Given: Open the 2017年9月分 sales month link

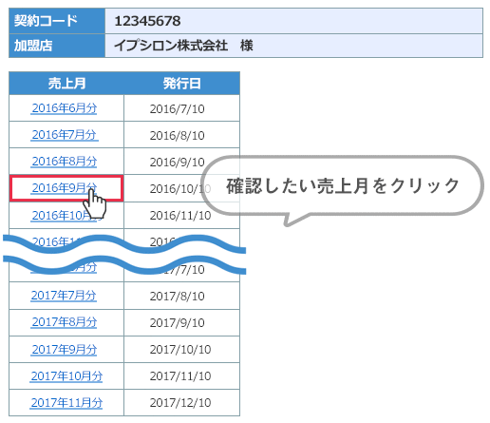Looking at the screenshot, I should coord(65,350).
